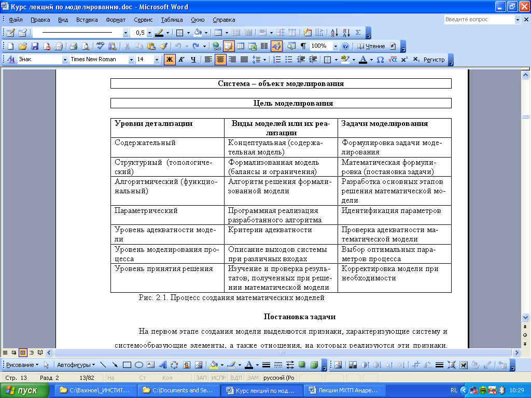Insert the Omega symbol
531x398 pixels.
point(380,60)
